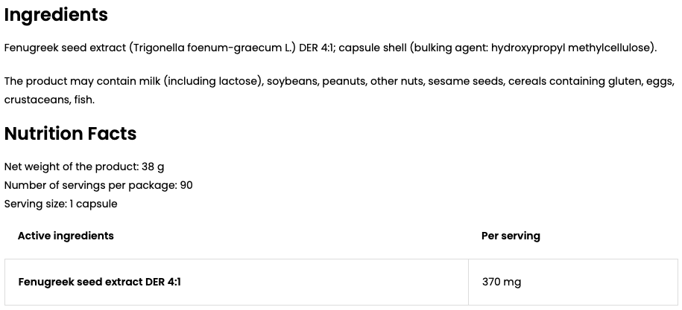Click the Ingredients heading
Image resolution: width=682 pixels, height=310 pixels.
coord(56,15)
